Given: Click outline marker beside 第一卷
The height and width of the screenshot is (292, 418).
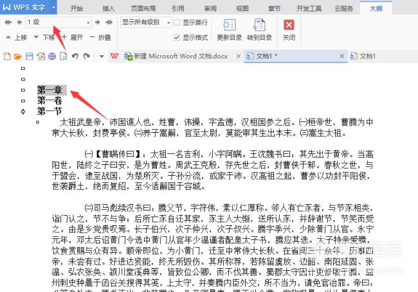Looking at the screenshot, I should pos(23,101).
